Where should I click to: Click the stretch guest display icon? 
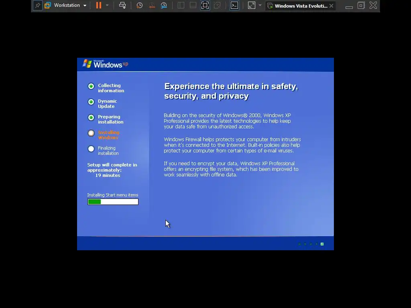252,6
